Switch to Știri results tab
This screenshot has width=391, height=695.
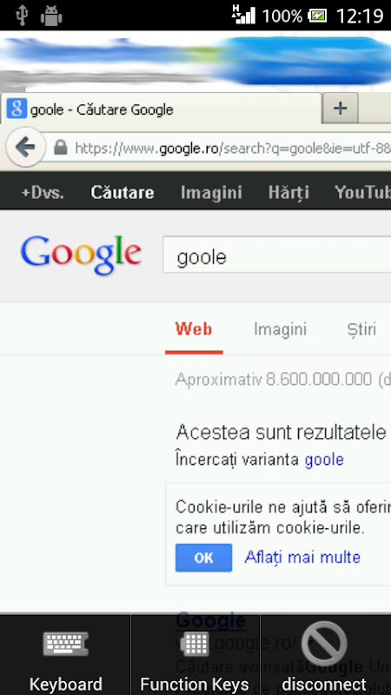point(361,329)
